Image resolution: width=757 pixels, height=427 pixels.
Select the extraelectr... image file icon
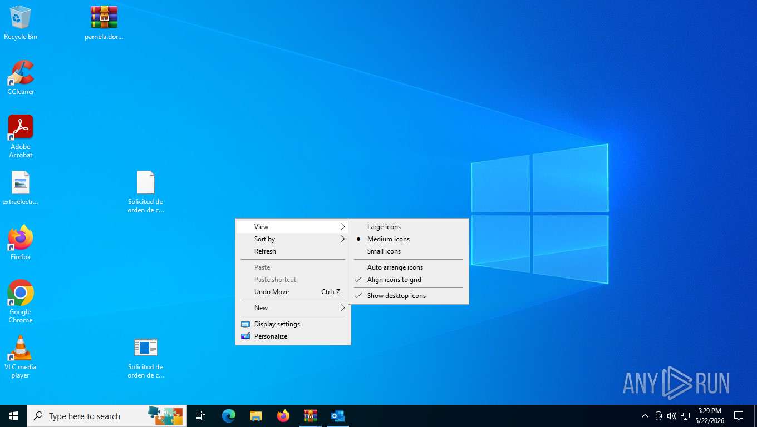click(21, 188)
